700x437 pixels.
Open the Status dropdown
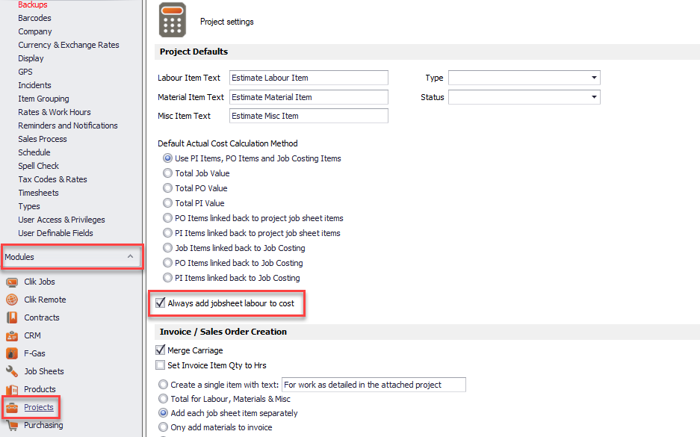click(x=594, y=97)
